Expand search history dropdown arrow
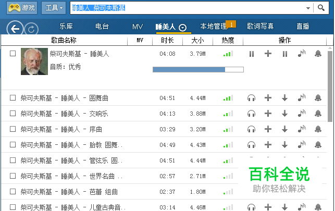 point(308,8)
